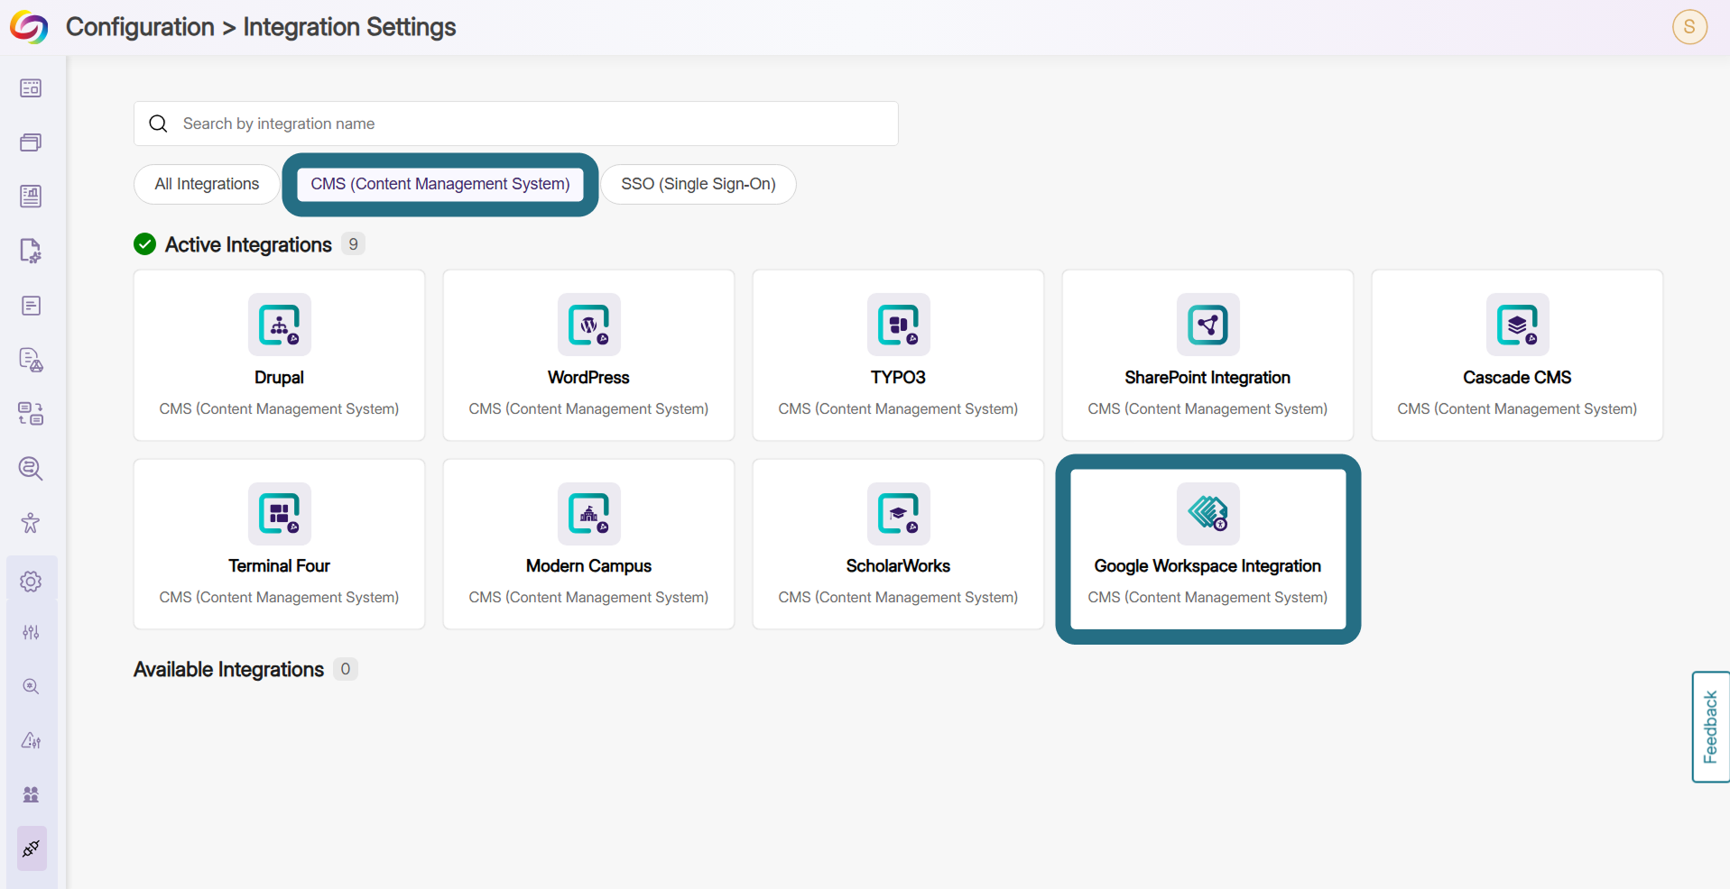
Task: Click the stacked windows sidebar icon
Action: point(31,142)
